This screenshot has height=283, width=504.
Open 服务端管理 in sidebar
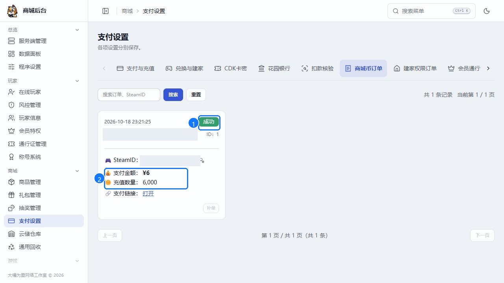(44, 41)
